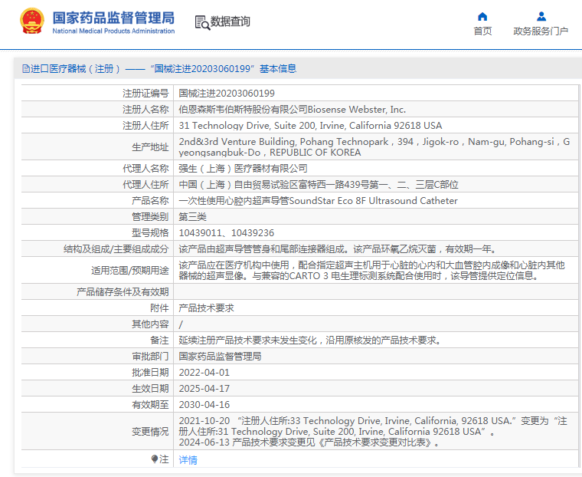Image resolution: width=582 pixels, height=477 pixels.
Task: Select the structure description 该产品由超声导管管身
Action: (x=338, y=249)
